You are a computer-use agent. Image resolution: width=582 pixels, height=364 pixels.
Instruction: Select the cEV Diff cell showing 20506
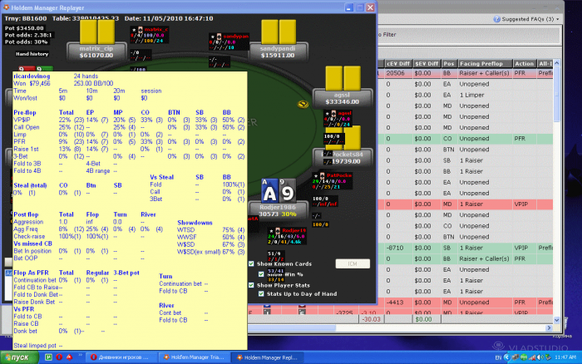pos(398,73)
